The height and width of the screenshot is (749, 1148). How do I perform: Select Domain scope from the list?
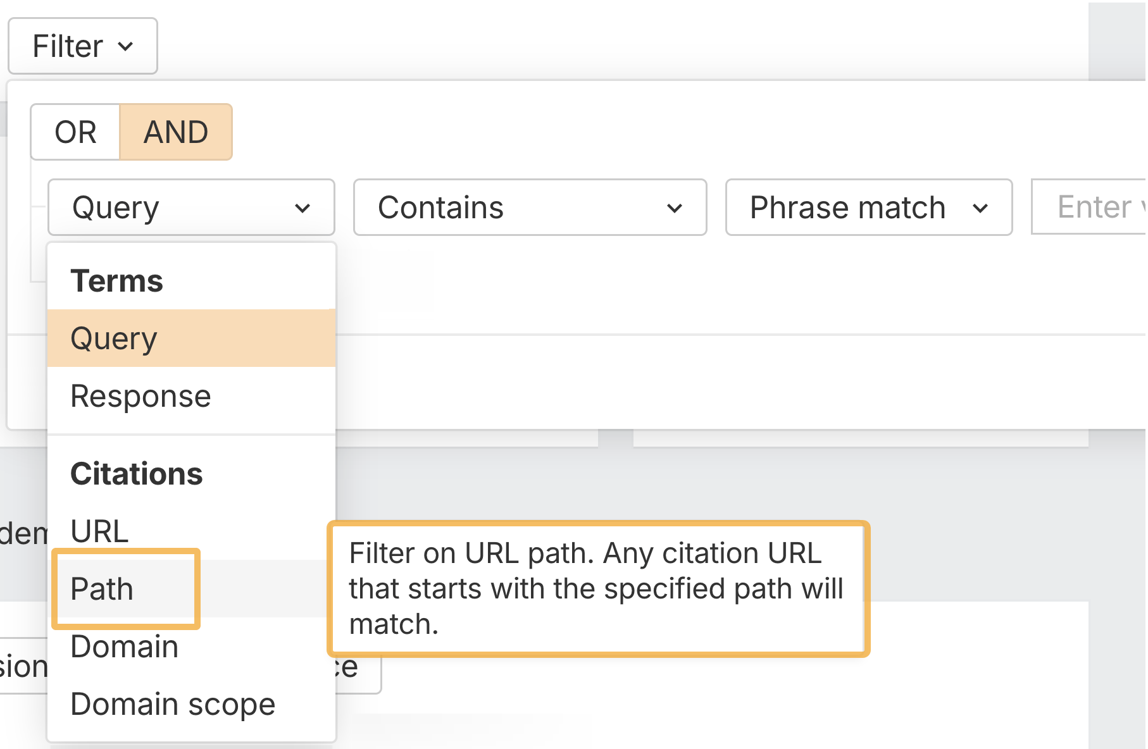(173, 704)
